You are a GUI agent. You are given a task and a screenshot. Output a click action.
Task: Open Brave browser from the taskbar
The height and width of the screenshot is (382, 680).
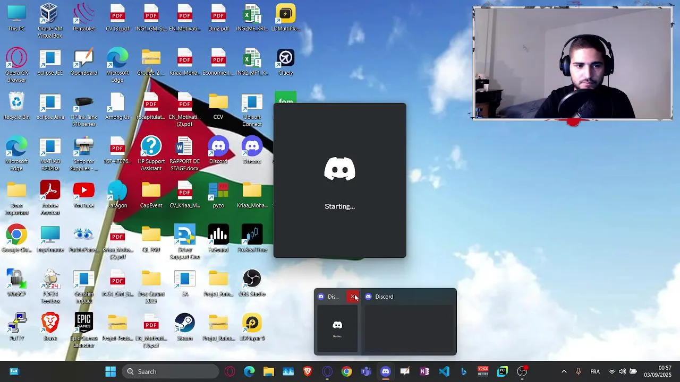pos(308,371)
